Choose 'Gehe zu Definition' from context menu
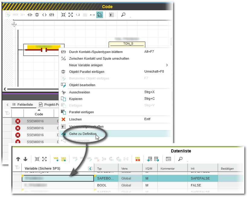This screenshot has width=247, height=197. (x=83, y=134)
